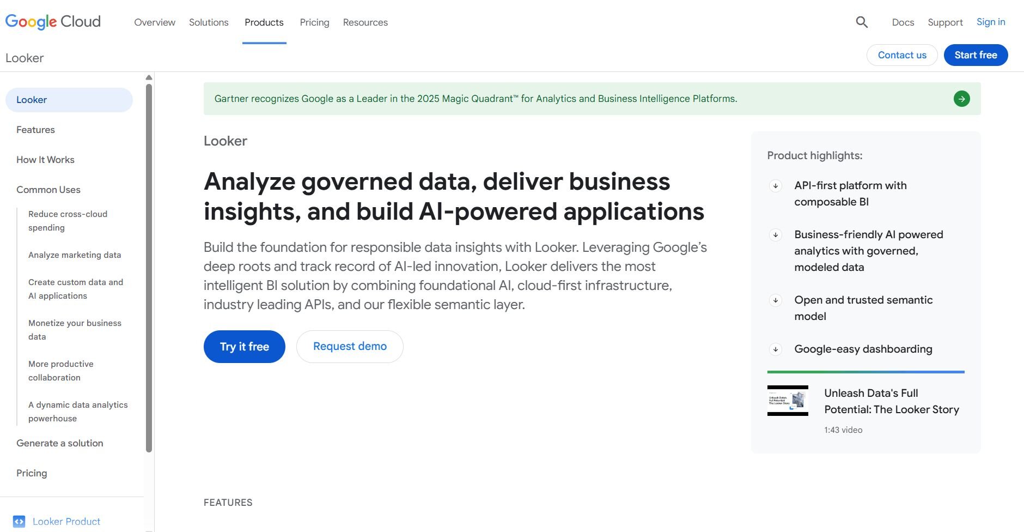Play the Looker Story video thumbnail

point(788,401)
